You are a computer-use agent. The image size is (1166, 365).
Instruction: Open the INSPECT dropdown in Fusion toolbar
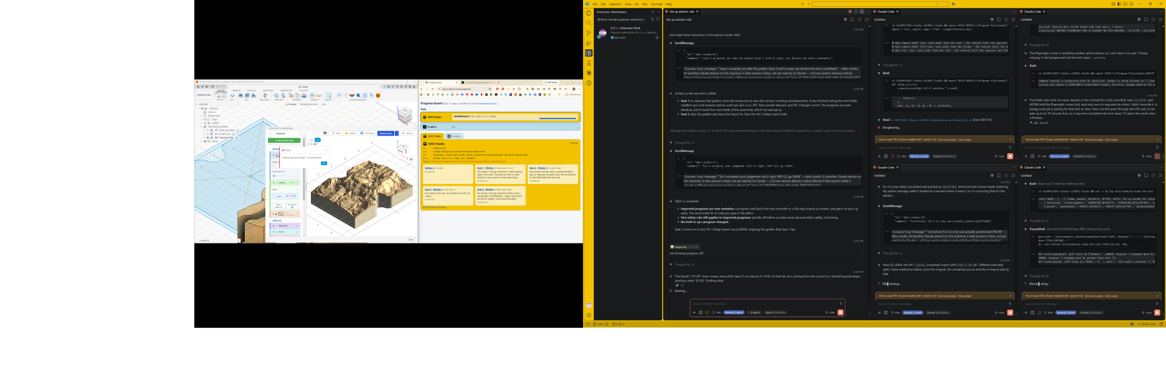click(315, 100)
